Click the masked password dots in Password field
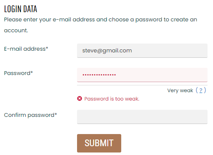The width and height of the screenshot is (213, 155). [x=99, y=75]
